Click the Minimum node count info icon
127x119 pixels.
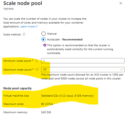(37, 61)
